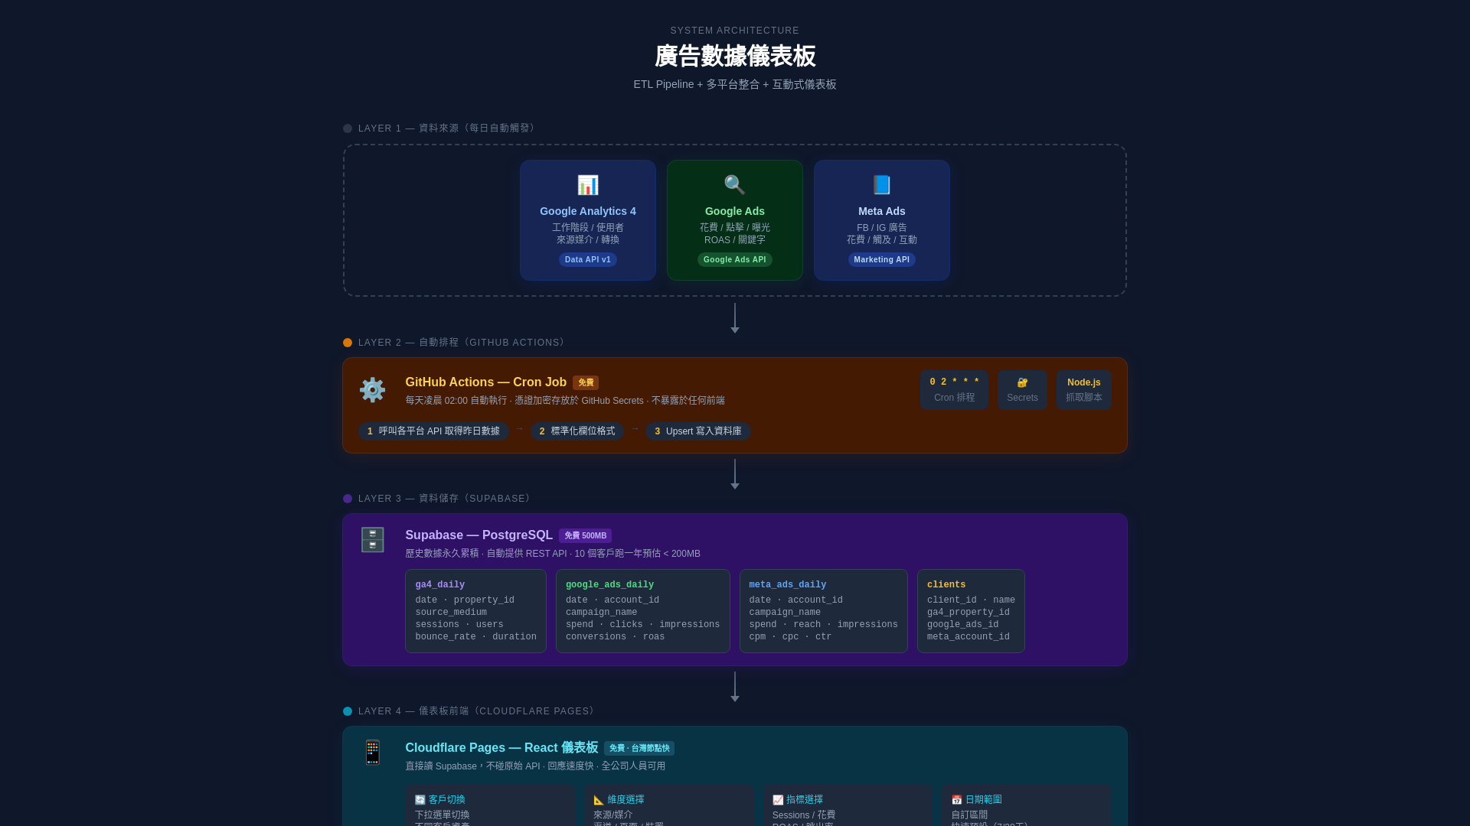Click the Cron 排程 label
This screenshot has width=1470, height=826.
click(x=955, y=398)
